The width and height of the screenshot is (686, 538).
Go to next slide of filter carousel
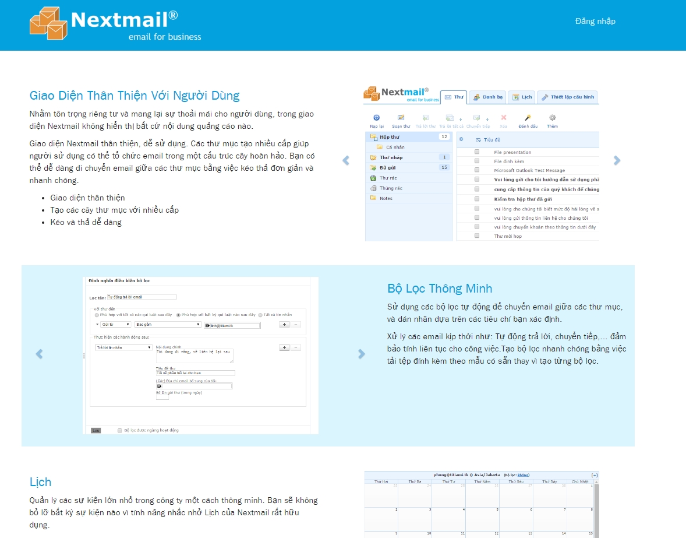[362, 354]
